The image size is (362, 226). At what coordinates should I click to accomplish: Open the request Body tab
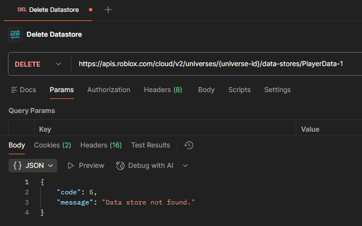coord(206,90)
